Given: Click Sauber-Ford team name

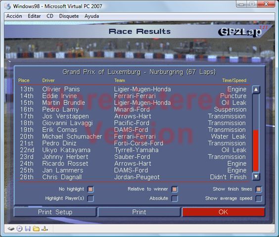Looking at the screenshot, I should tap(132, 157).
